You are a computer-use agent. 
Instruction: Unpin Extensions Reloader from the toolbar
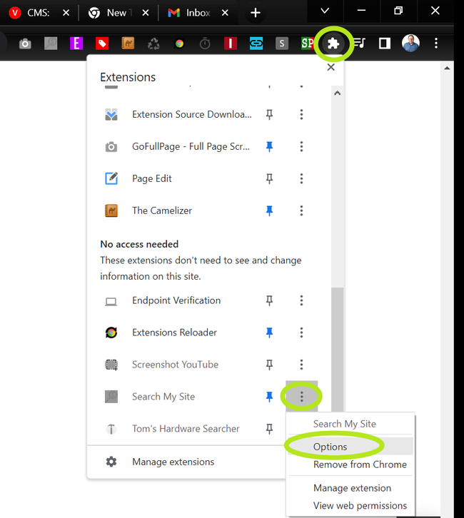tap(269, 332)
